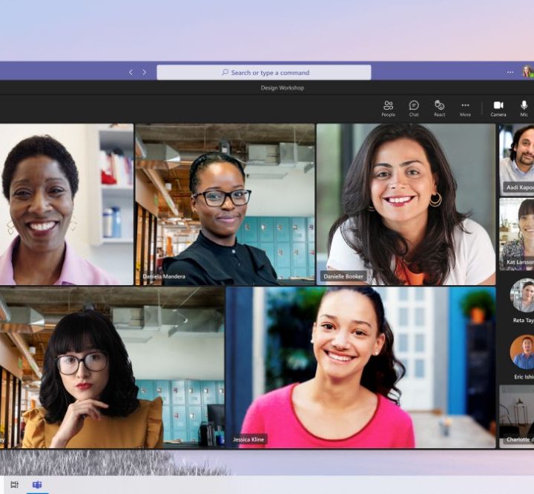
Task: Click Eric Ishida's round avatar
Action: 522,352
